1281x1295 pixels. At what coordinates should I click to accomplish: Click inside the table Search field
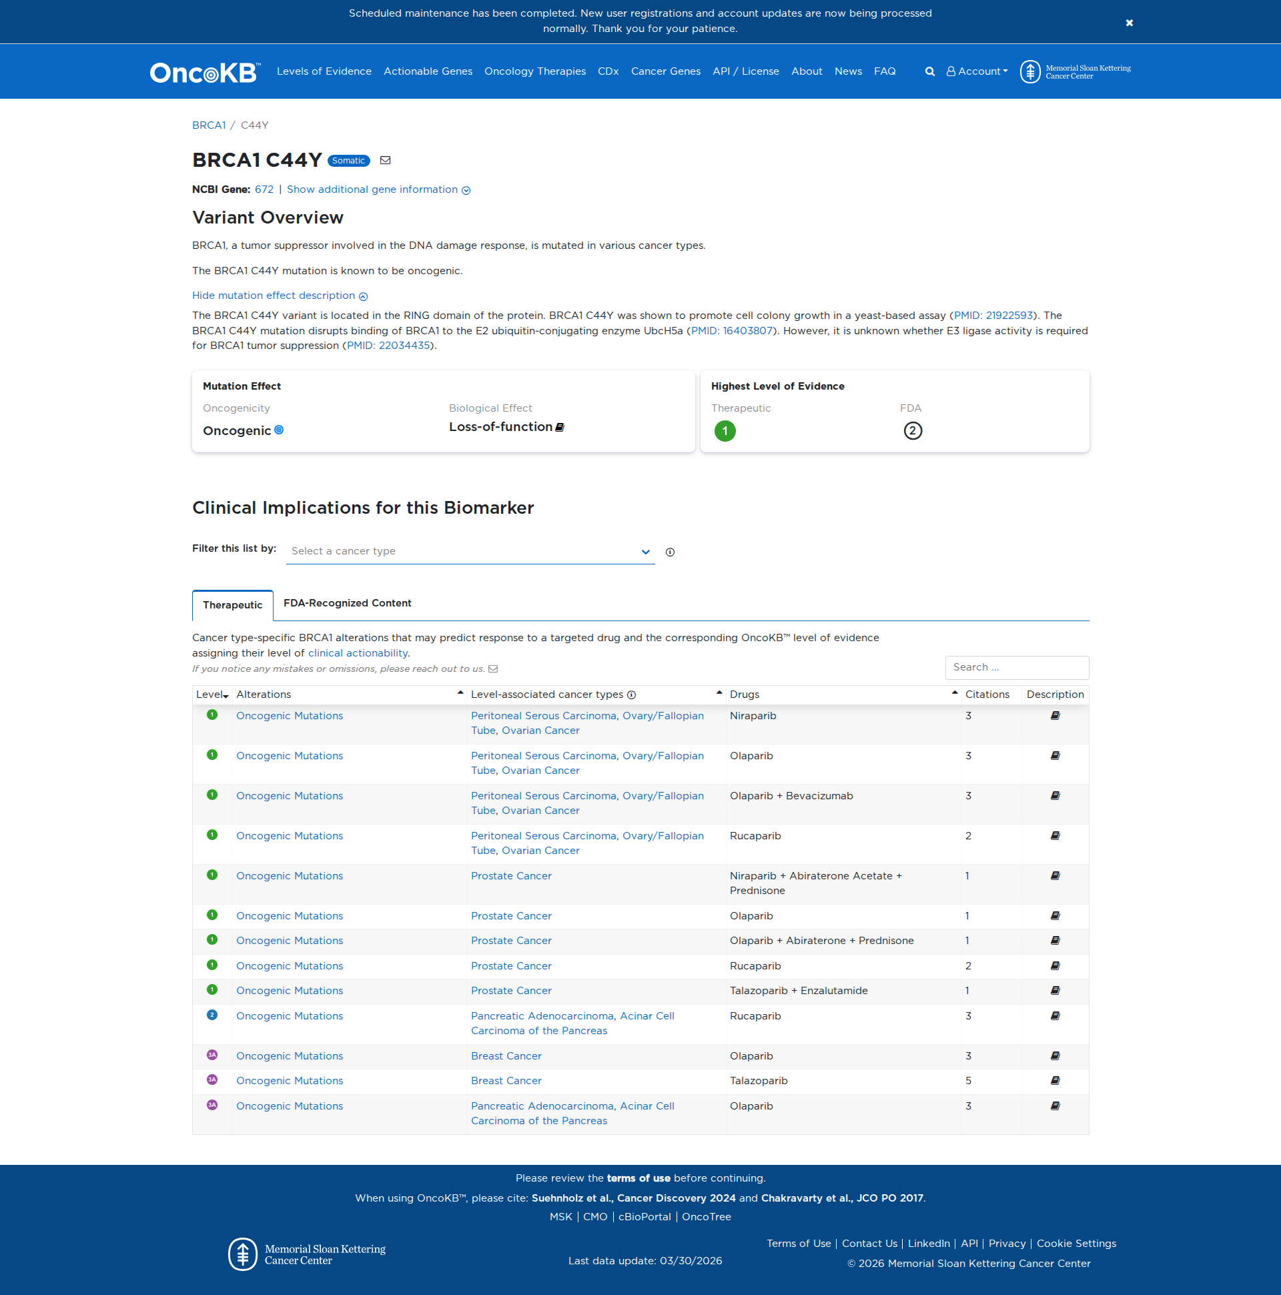(1016, 667)
